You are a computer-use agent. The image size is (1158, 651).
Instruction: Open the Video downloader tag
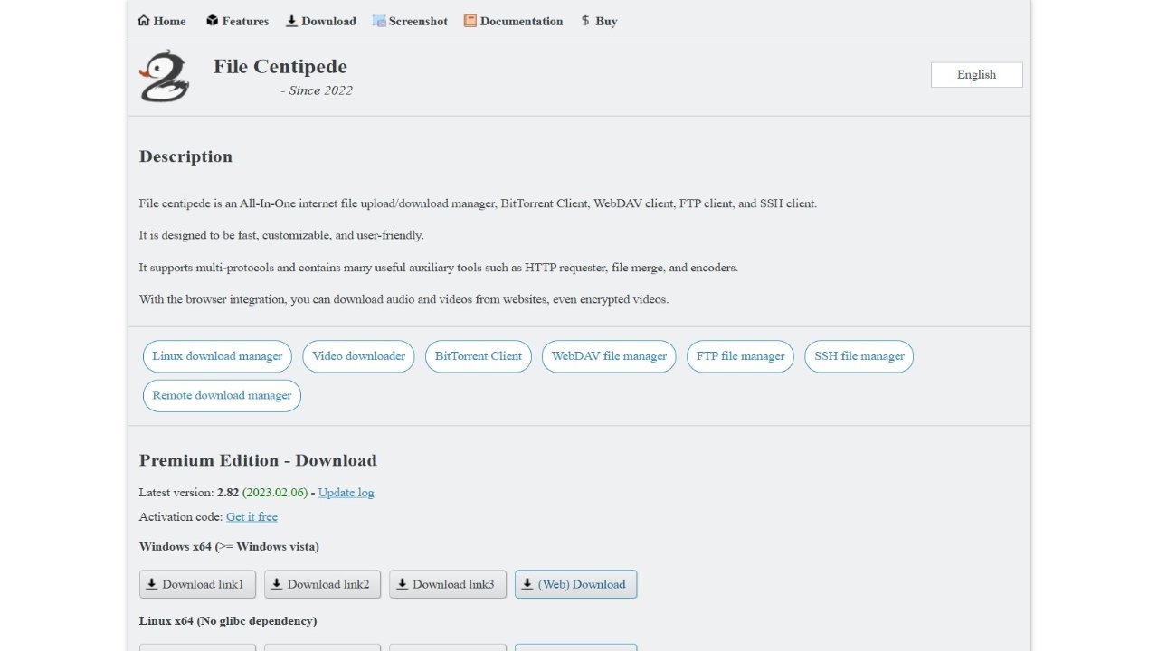(x=359, y=356)
